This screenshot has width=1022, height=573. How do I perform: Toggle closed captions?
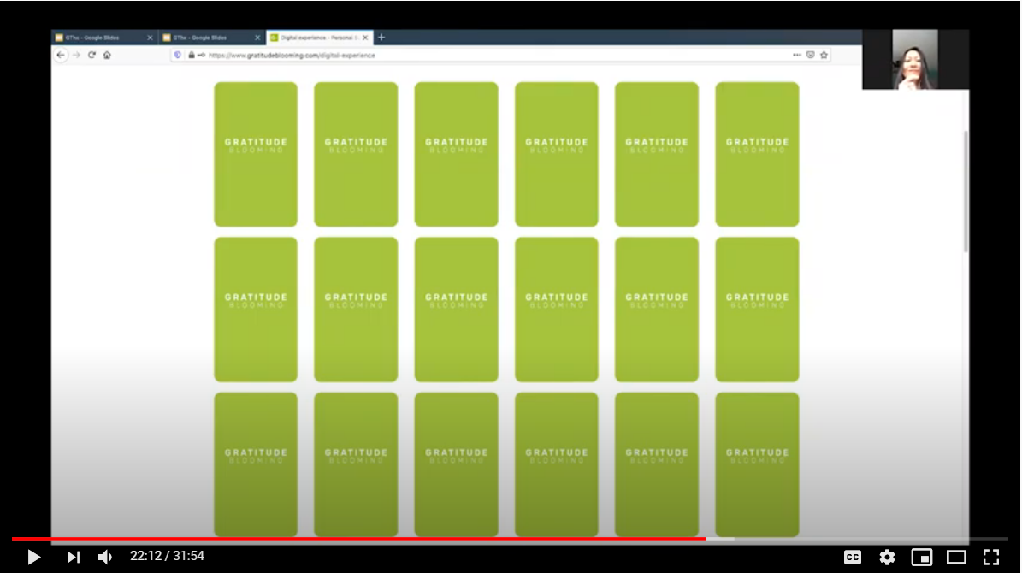(853, 557)
